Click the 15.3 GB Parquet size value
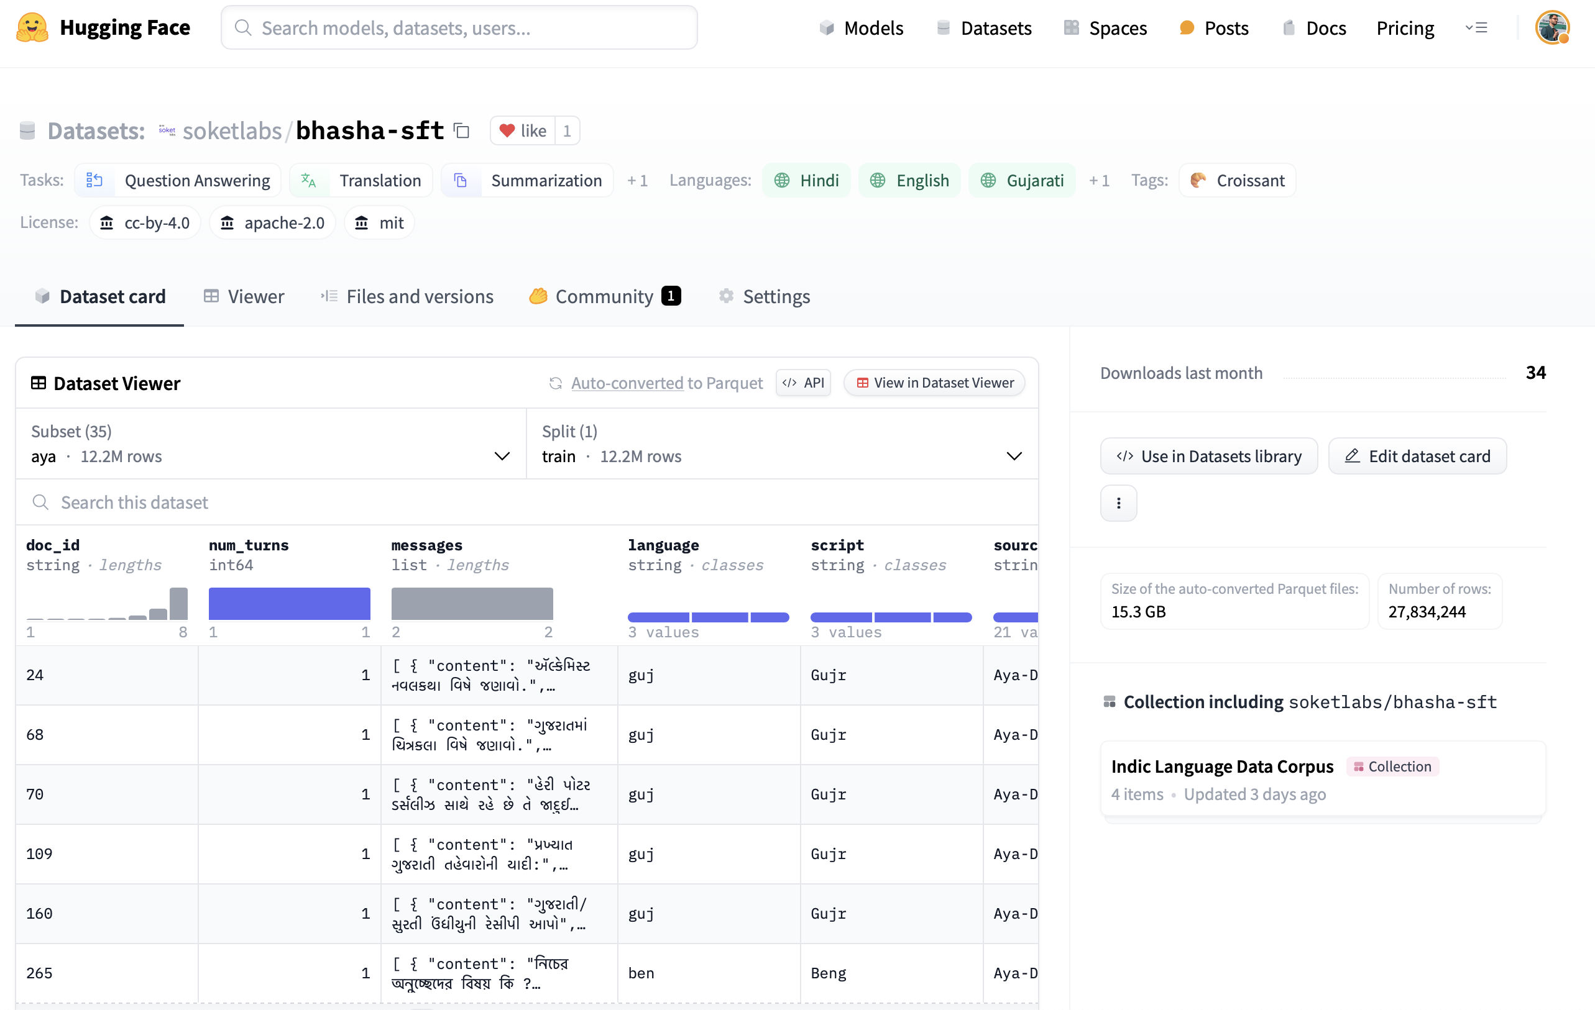Viewport: 1595px width, 1010px height. coord(1138,612)
